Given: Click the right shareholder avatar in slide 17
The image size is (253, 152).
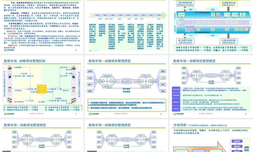Looking at the screenshot, I should click(x=74, y=67).
